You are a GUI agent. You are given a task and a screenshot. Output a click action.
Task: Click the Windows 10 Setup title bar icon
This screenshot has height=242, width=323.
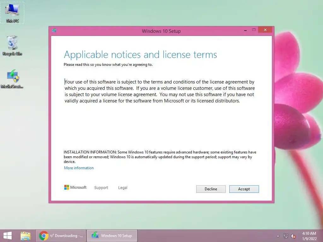(x=54, y=31)
